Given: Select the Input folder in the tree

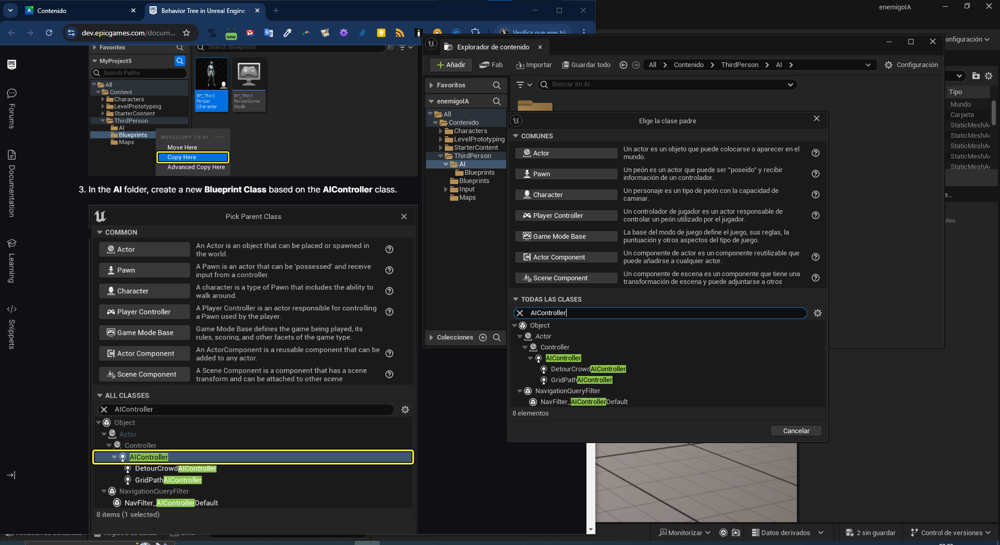Looking at the screenshot, I should point(467,189).
